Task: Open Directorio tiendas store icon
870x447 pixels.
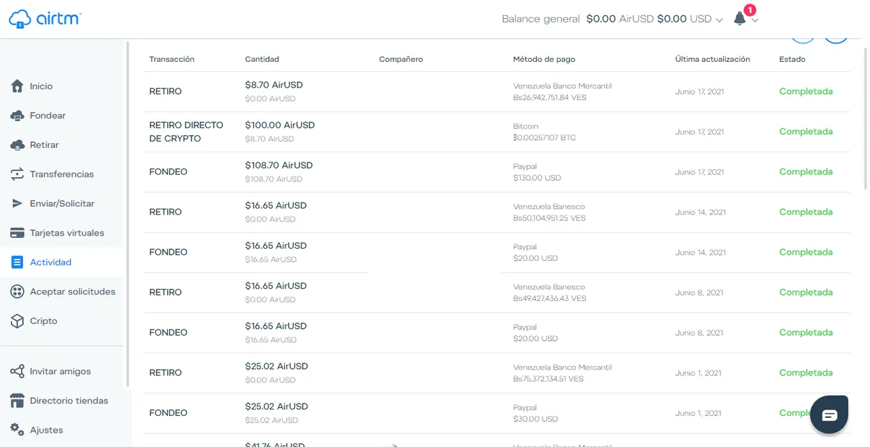Action: (x=18, y=401)
